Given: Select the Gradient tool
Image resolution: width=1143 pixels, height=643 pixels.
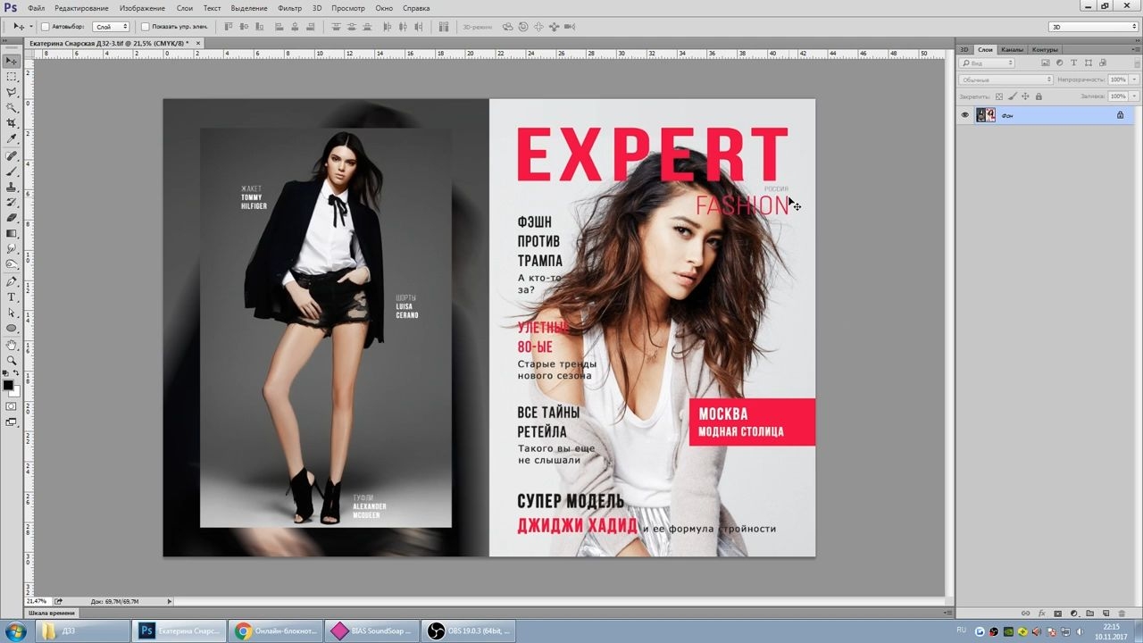Looking at the screenshot, I should click(x=12, y=233).
